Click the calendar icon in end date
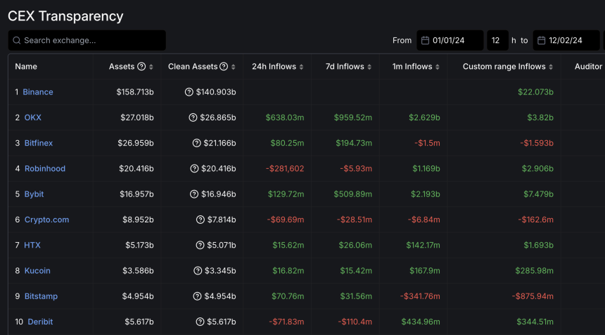This screenshot has height=335, width=605. [x=542, y=41]
